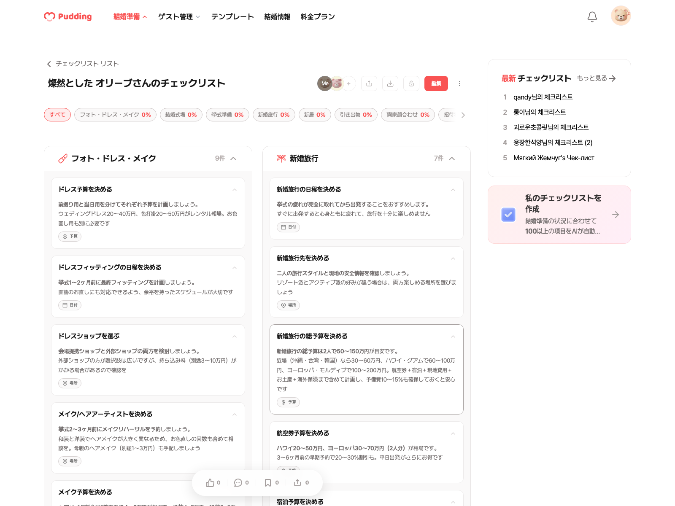Open the テンプレート menu item
675x506 pixels.
click(232, 17)
